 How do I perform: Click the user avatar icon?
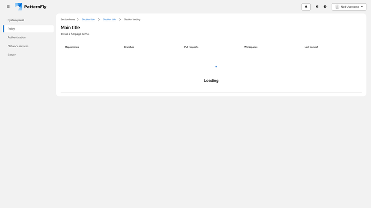point(337,7)
